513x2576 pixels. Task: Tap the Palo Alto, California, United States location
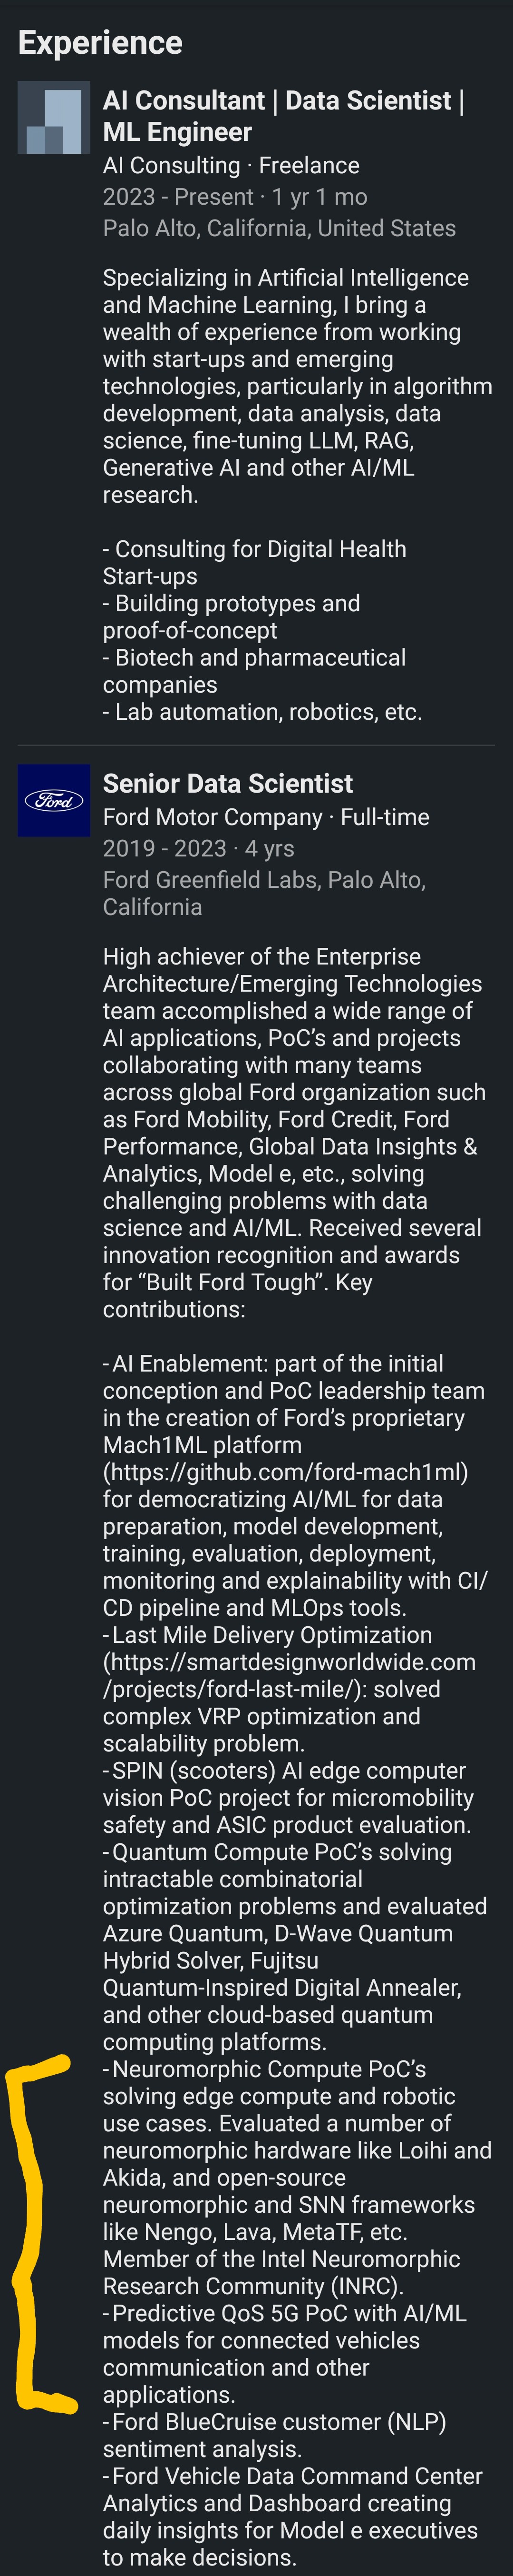[x=279, y=228]
